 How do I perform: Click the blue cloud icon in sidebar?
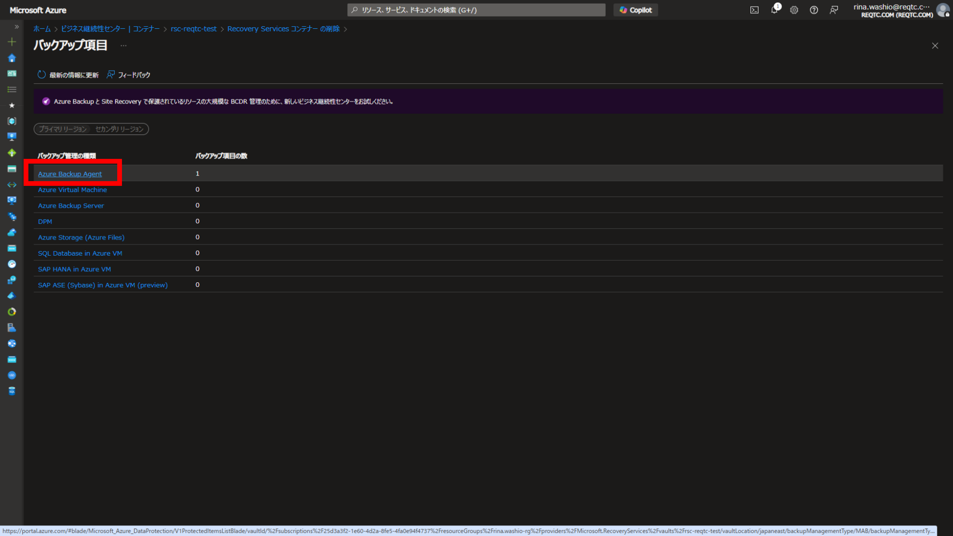(12, 232)
